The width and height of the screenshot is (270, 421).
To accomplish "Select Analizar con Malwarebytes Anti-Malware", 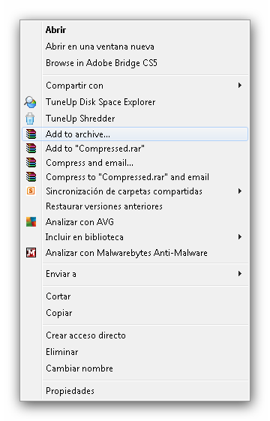I will click(x=135, y=253).
